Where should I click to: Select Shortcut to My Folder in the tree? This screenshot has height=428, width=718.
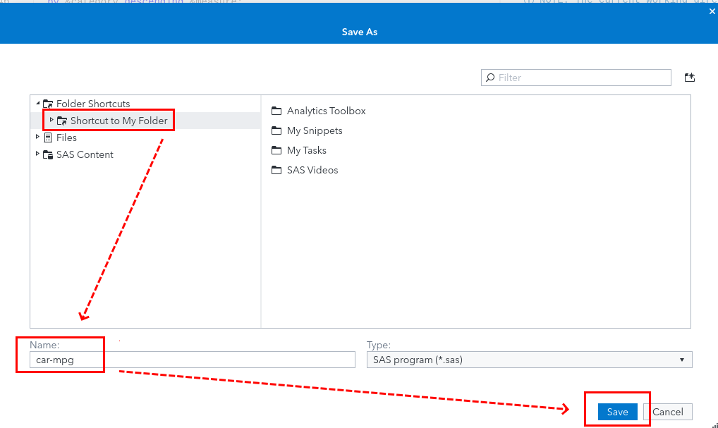[118, 121]
